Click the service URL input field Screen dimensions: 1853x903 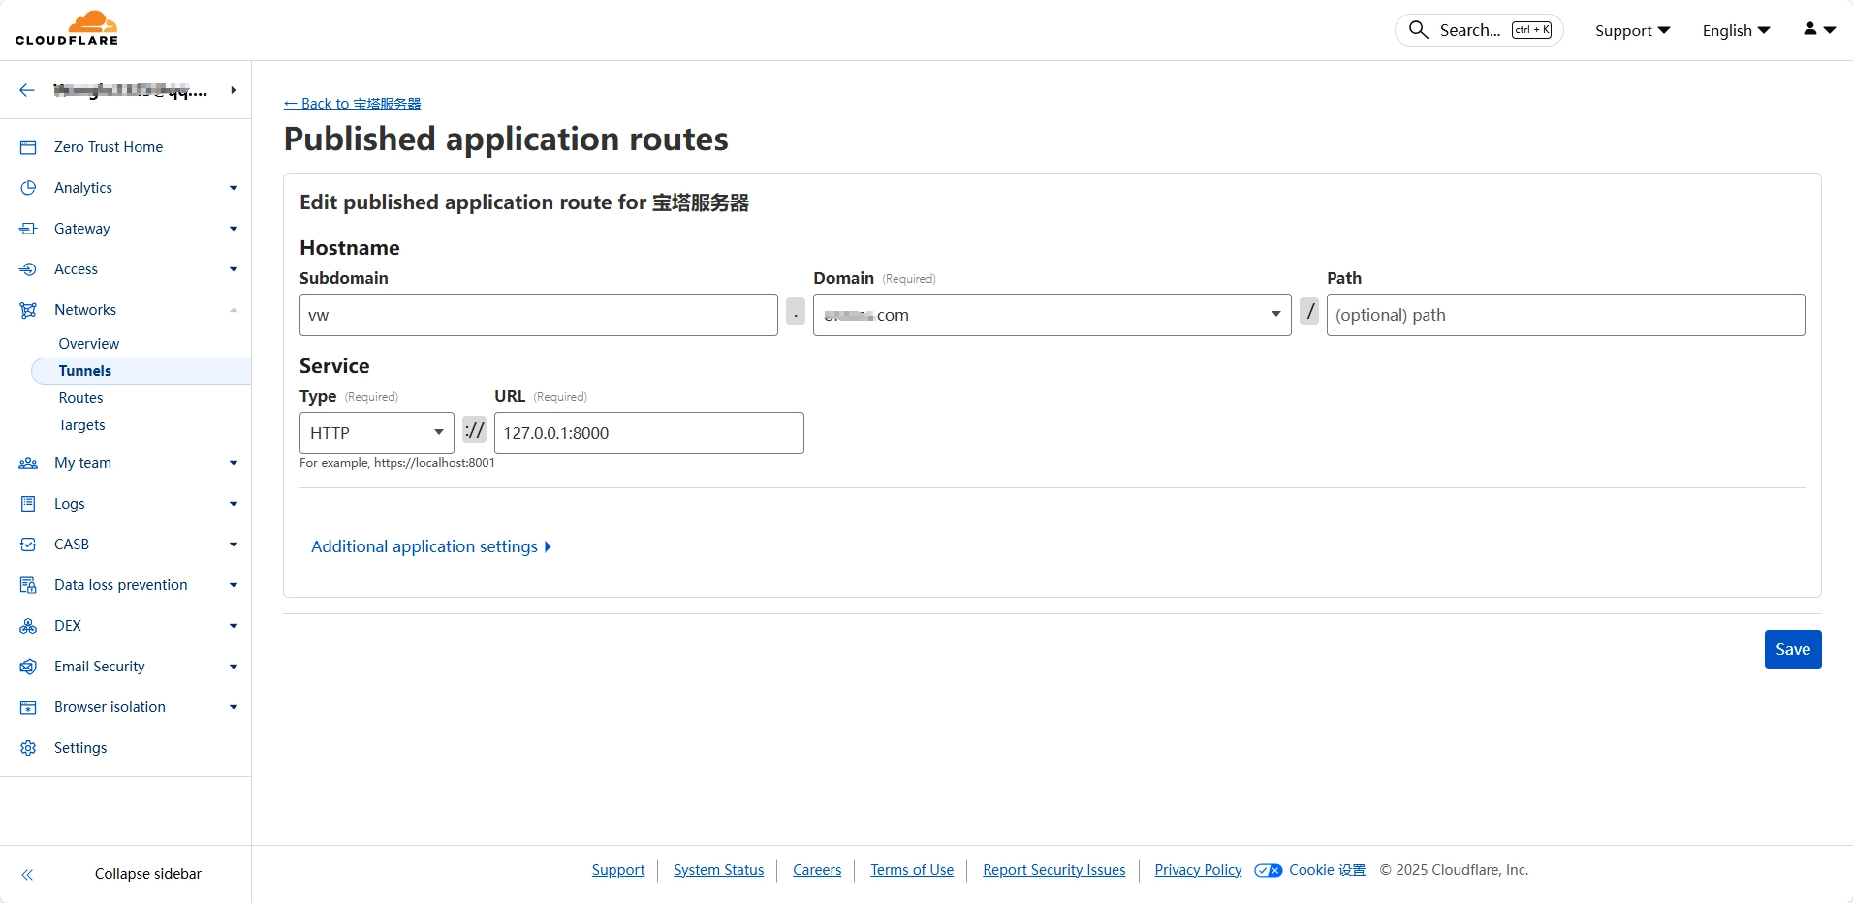(x=648, y=433)
